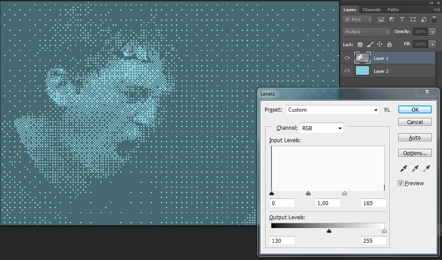Image resolution: width=442 pixels, height=260 pixels.
Task: Select the white point eyedropper
Action: pyautogui.click(x=427, y=168)
